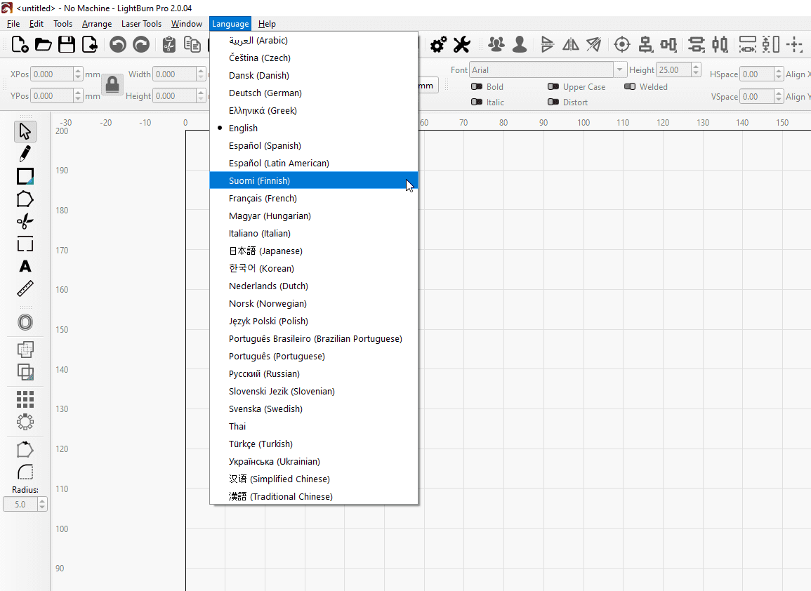The width and height of the screenshot is (811, 591).
Task: Choose Português Brasileiro language
Action: pyautogui.click(x=313, y=339)
